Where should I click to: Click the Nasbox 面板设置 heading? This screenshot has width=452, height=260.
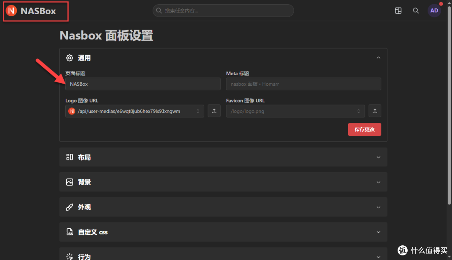(106, 36)
